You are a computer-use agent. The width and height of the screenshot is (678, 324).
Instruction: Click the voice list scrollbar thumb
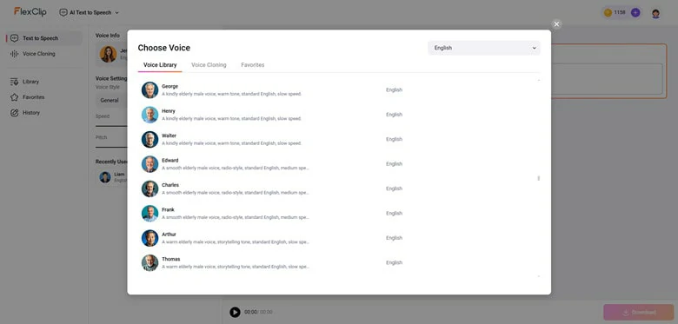(538, 178)
